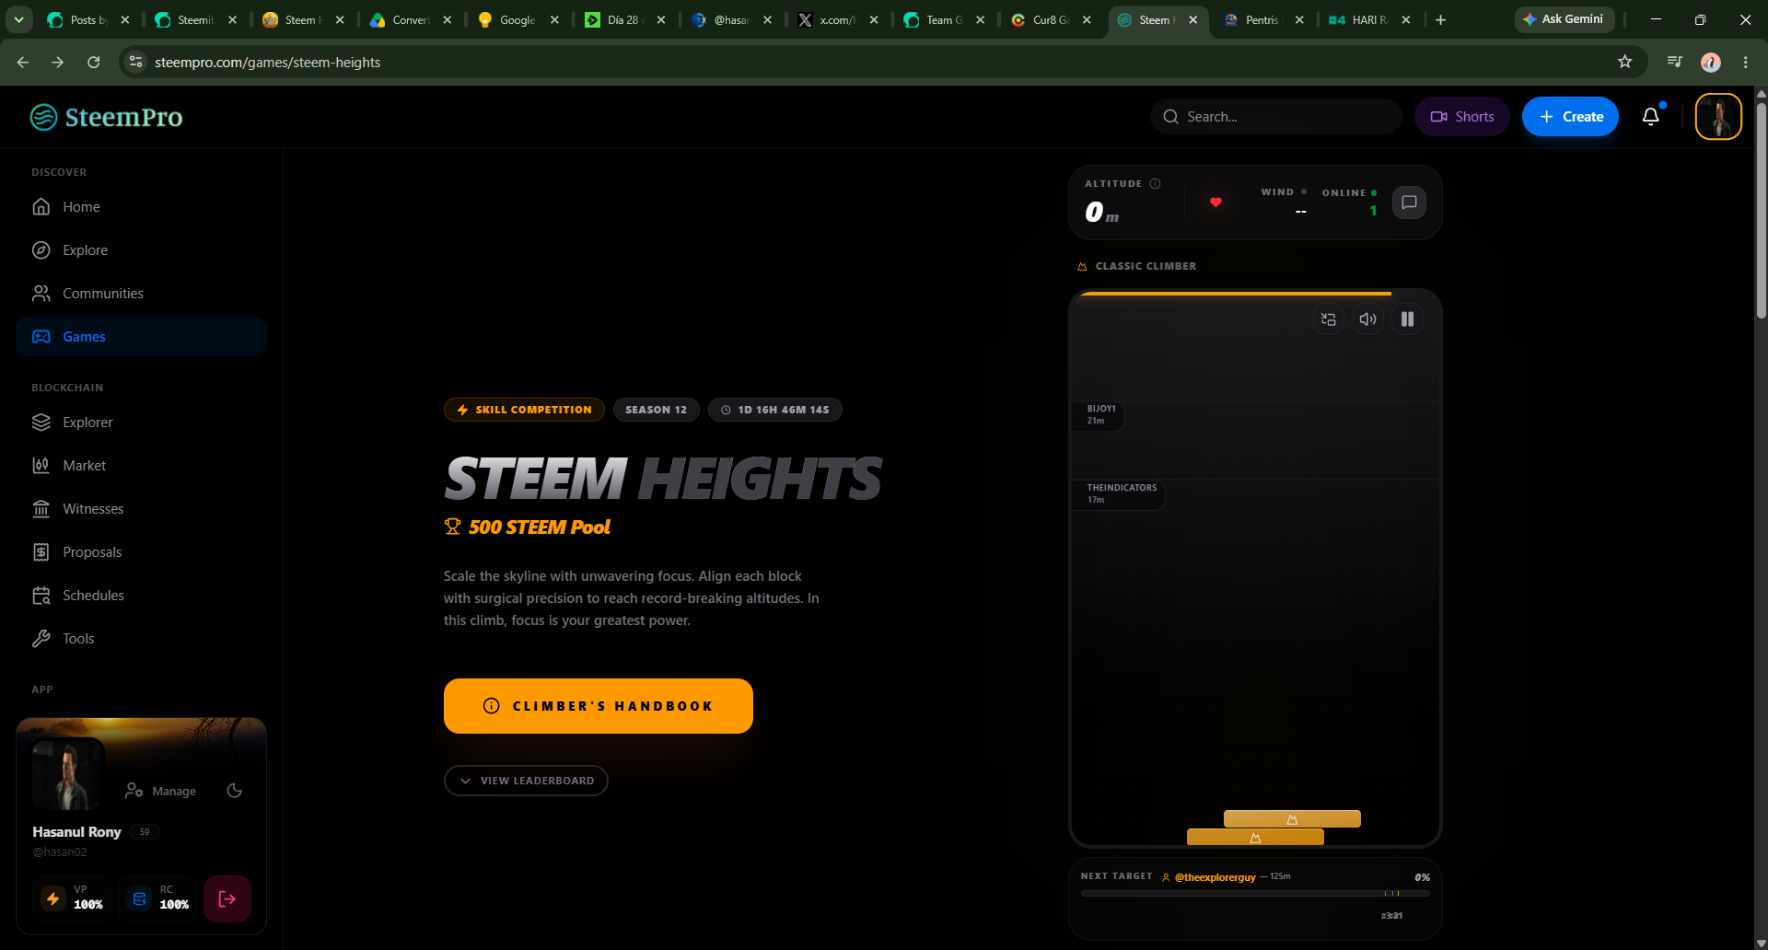This screenshot has width=1768, height=950.
Task: Switch to the x.com browser tab
Action: click(837, 19)
